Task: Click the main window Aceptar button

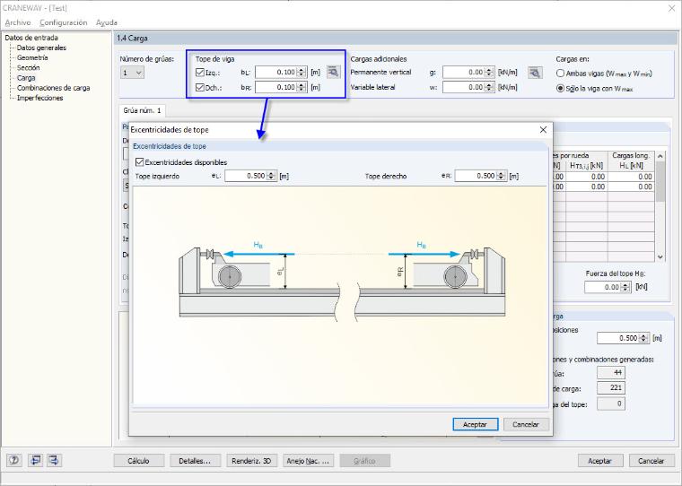Action: 600,461
